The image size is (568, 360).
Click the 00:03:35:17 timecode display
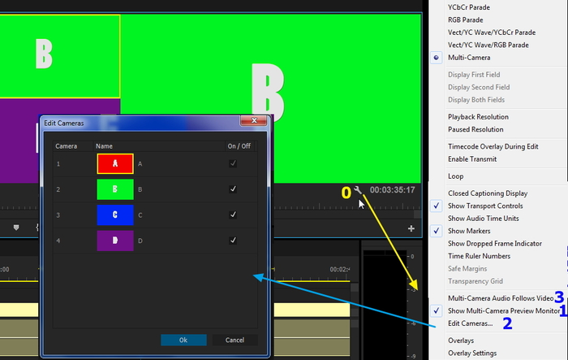[392, 190]
